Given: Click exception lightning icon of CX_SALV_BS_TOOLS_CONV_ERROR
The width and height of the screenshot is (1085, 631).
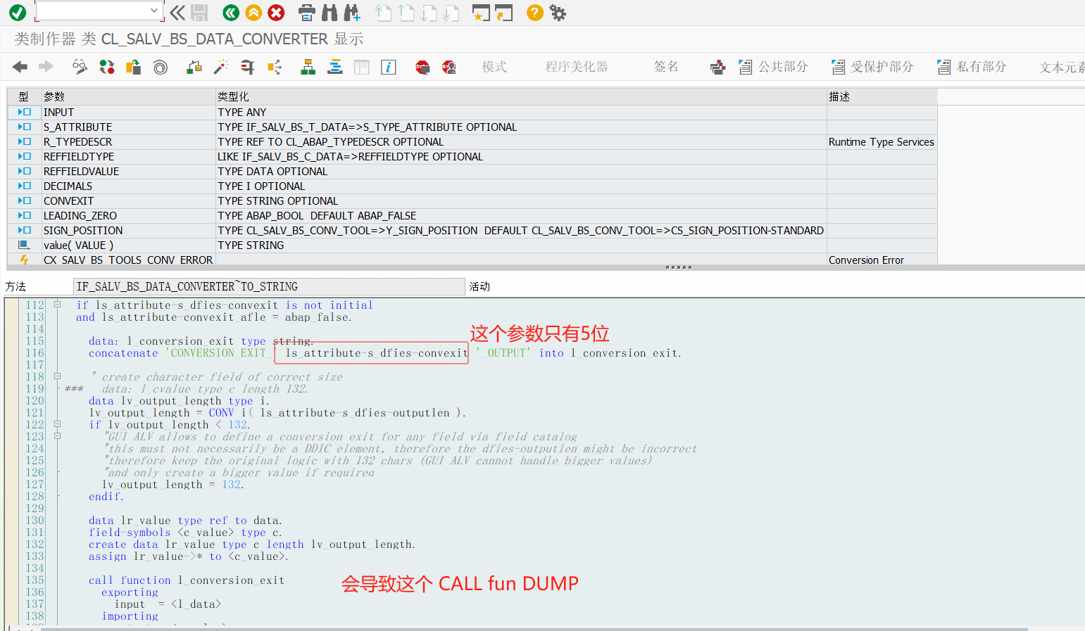Looking at the screenshot, I should click(x=24, y=260).
